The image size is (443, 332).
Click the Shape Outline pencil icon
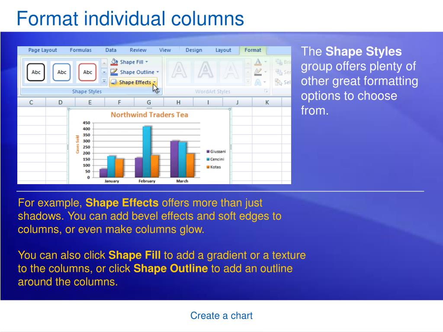[114, 72]
